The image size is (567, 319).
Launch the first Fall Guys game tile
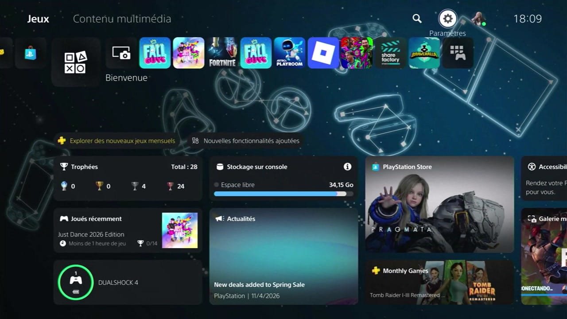[x=155, y=53]
